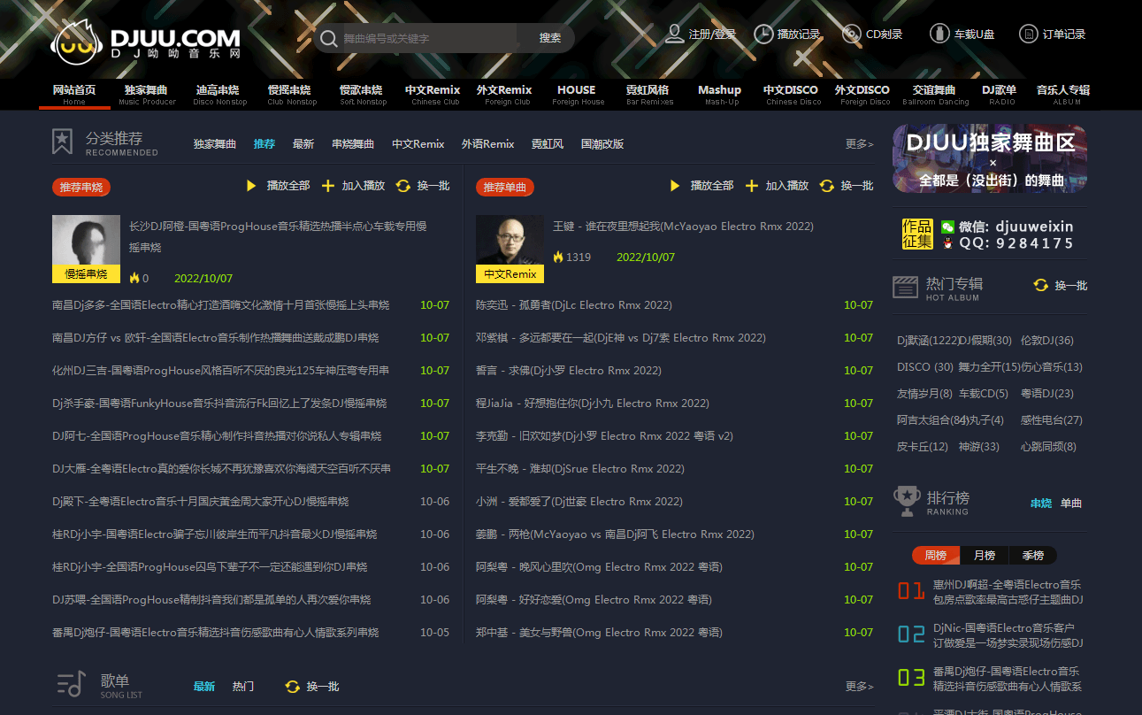
Task: Open the DJ歌单 RADIO nav item
Action: [x=1000, y=95]
